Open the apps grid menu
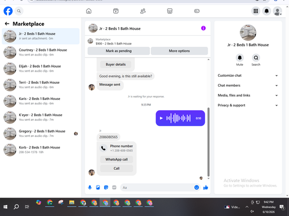The image size is (289, 216). [x=255, y=11]
